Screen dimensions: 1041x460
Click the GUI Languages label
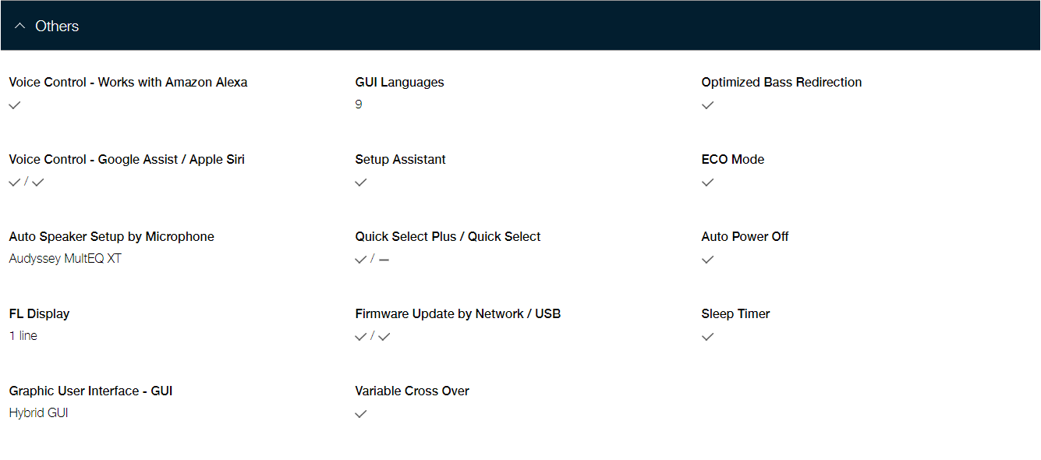click(x=399, y=82)
